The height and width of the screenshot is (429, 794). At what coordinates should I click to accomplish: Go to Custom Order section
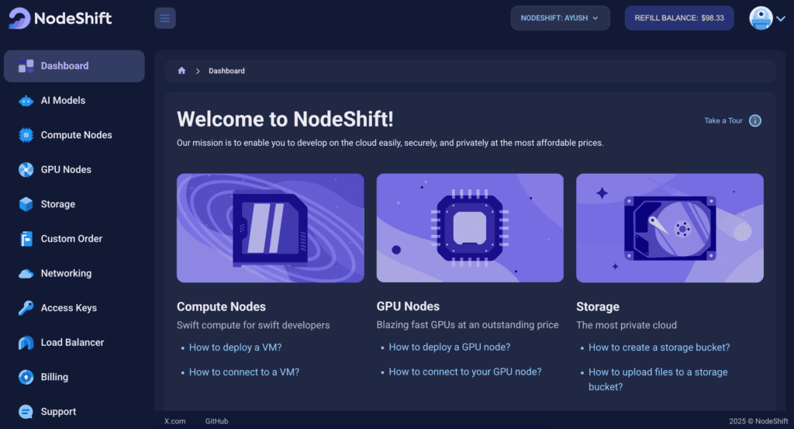point(71,239)
